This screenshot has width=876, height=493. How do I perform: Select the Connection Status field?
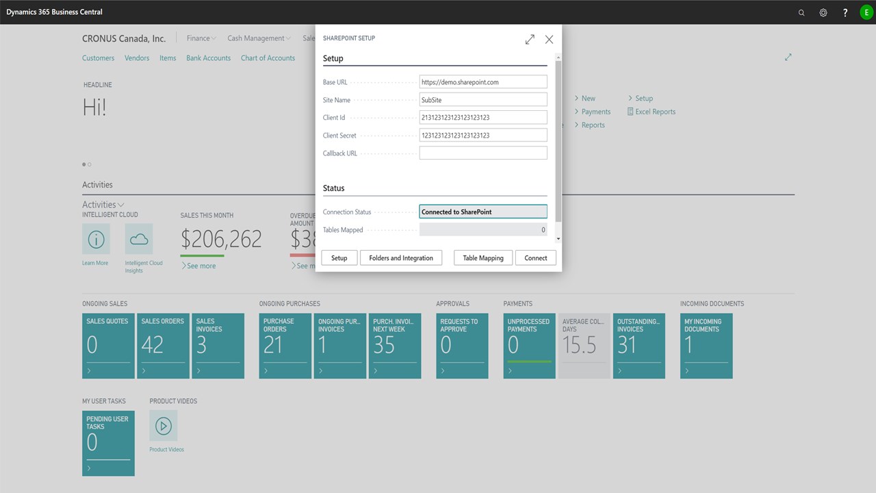point(483,212)
